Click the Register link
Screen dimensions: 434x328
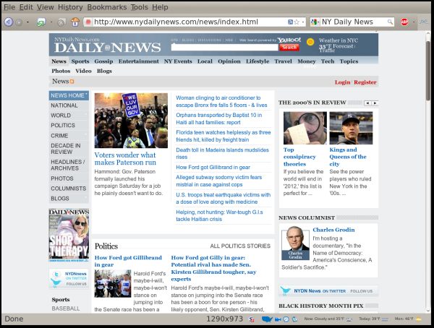(x=365, y=82)
